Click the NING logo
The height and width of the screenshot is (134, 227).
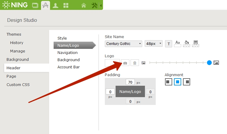pyautogui.click(x=15, y=5)
